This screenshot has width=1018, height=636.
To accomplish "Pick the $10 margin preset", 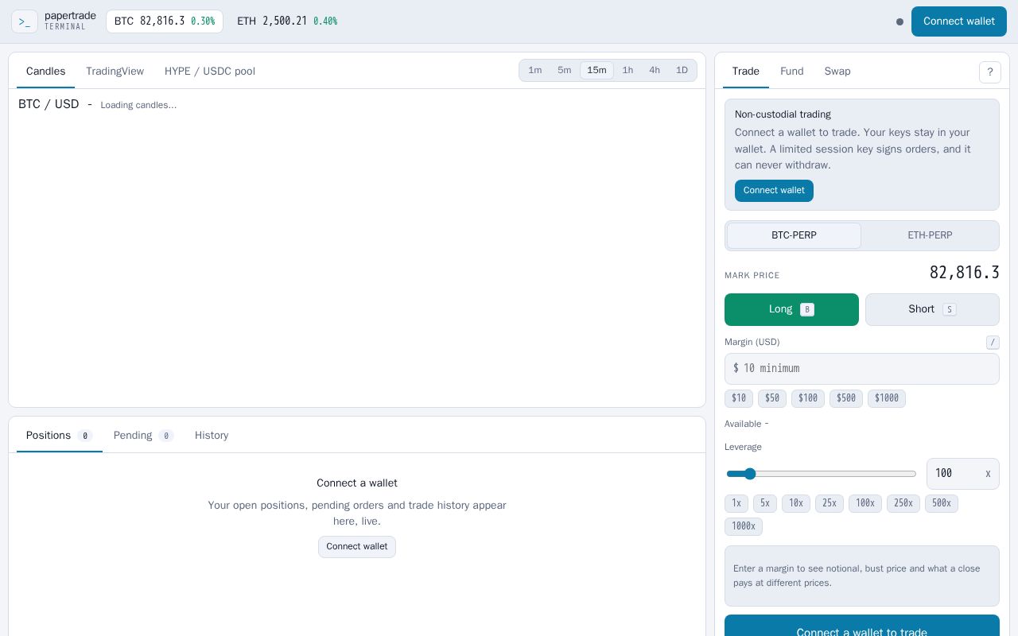I will click(739, 398).
